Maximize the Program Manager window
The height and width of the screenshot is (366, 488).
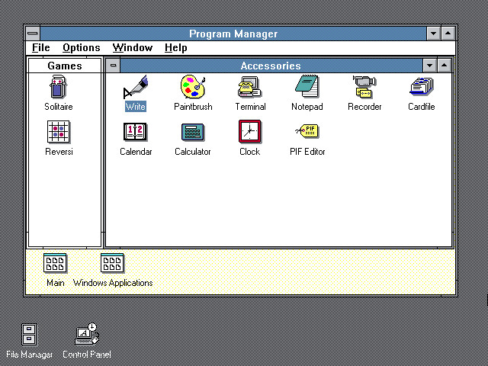tap(448, 34)
